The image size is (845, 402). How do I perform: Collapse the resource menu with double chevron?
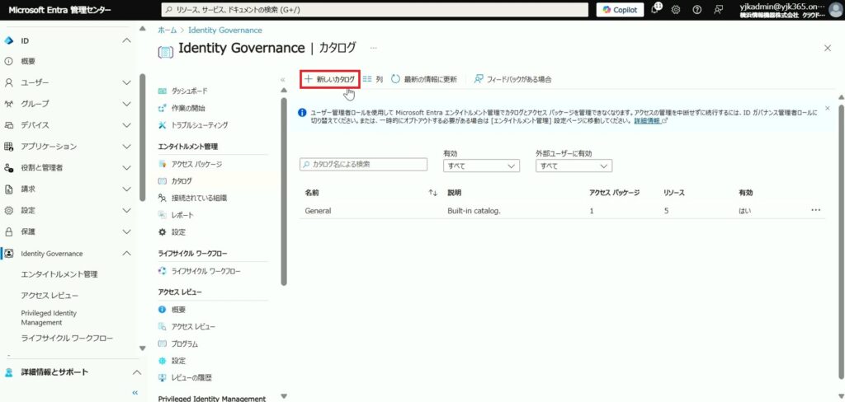tap(282, 80)
